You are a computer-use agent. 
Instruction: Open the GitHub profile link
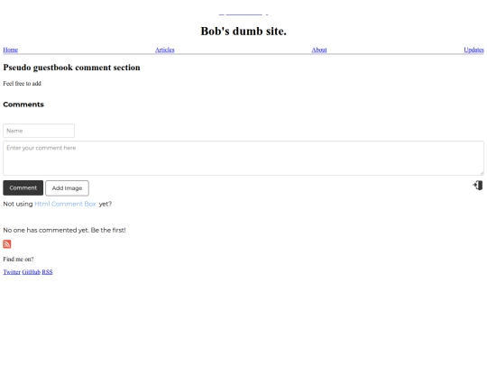pos(31,272)
